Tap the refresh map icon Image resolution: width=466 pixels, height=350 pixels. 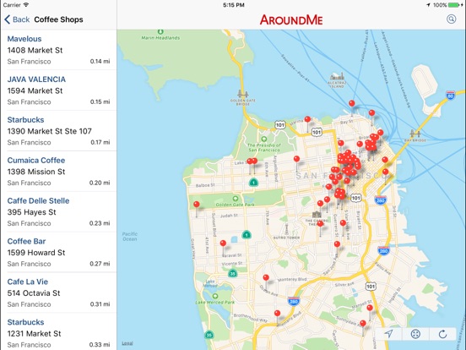pyautogui.click(x=442, y=334)
